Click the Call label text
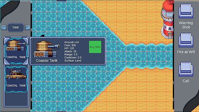Screen dimensions: 199x112 [x=186, y=81]
